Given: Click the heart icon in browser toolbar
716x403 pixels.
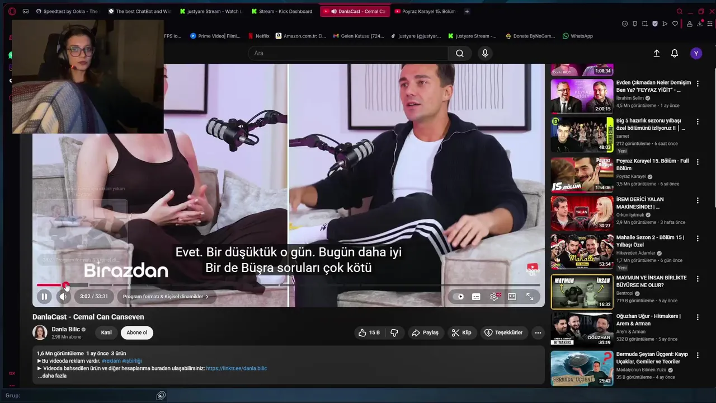Looking at the screenshot, I should 675,24.
